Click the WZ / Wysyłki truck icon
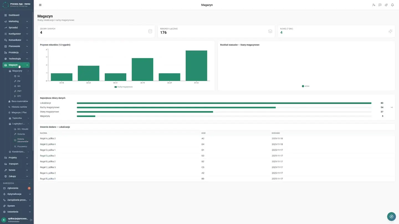Image resolution: width=399 pixels, height=224 pixels. pos(15,129)
